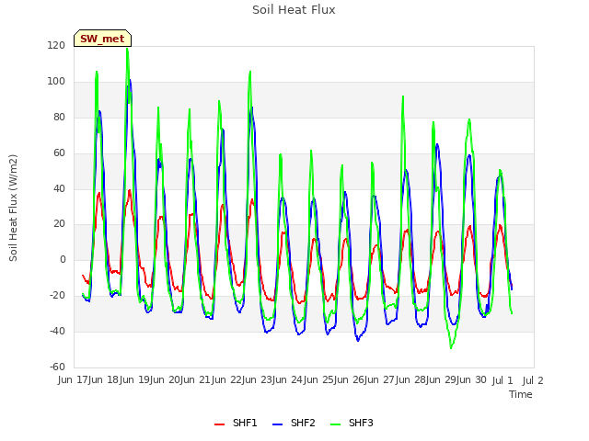Click the 20 y-axis tick label
The width and height of the screenshot is (589, 441).
[59, 224]
